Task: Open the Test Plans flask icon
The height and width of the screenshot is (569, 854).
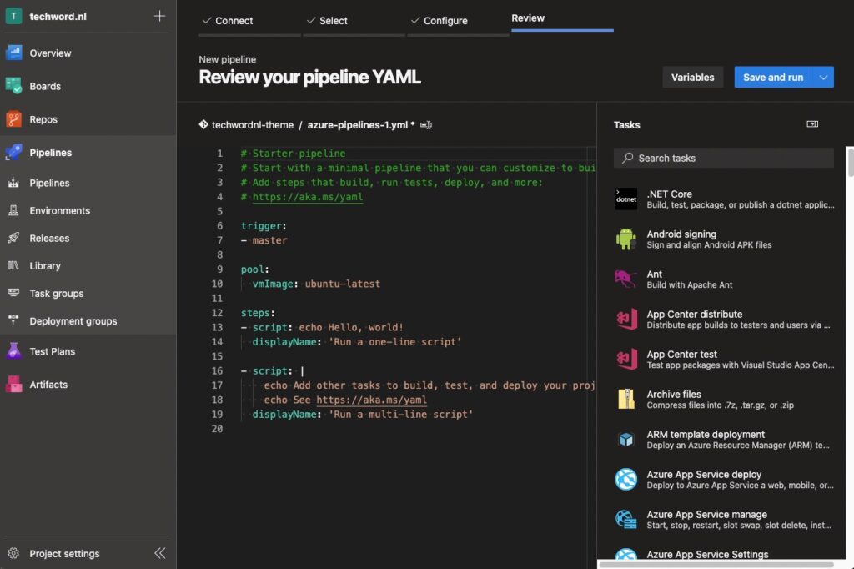Action: click(13, 351)
